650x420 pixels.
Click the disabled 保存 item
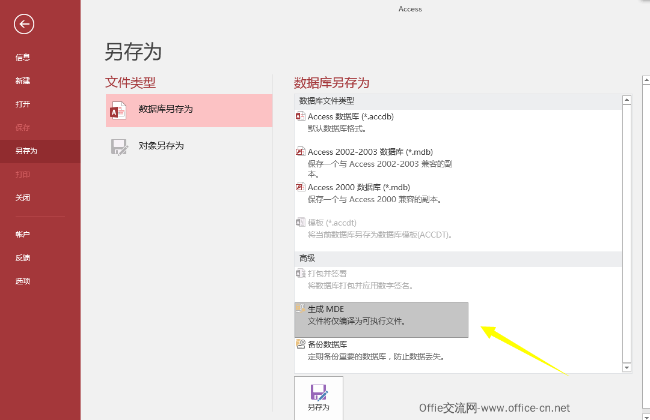pos(40,127)
